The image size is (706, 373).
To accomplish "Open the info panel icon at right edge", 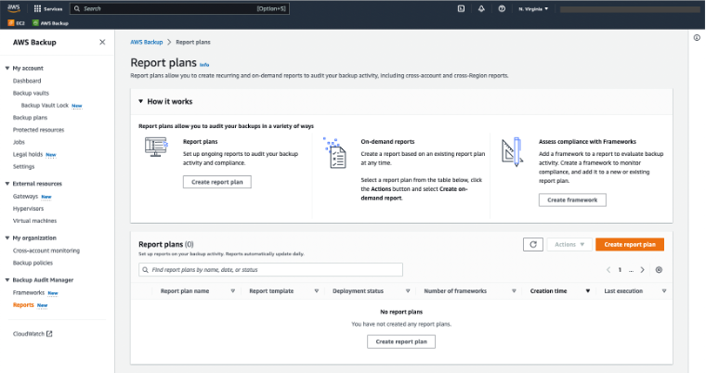I will coord(697,38).
